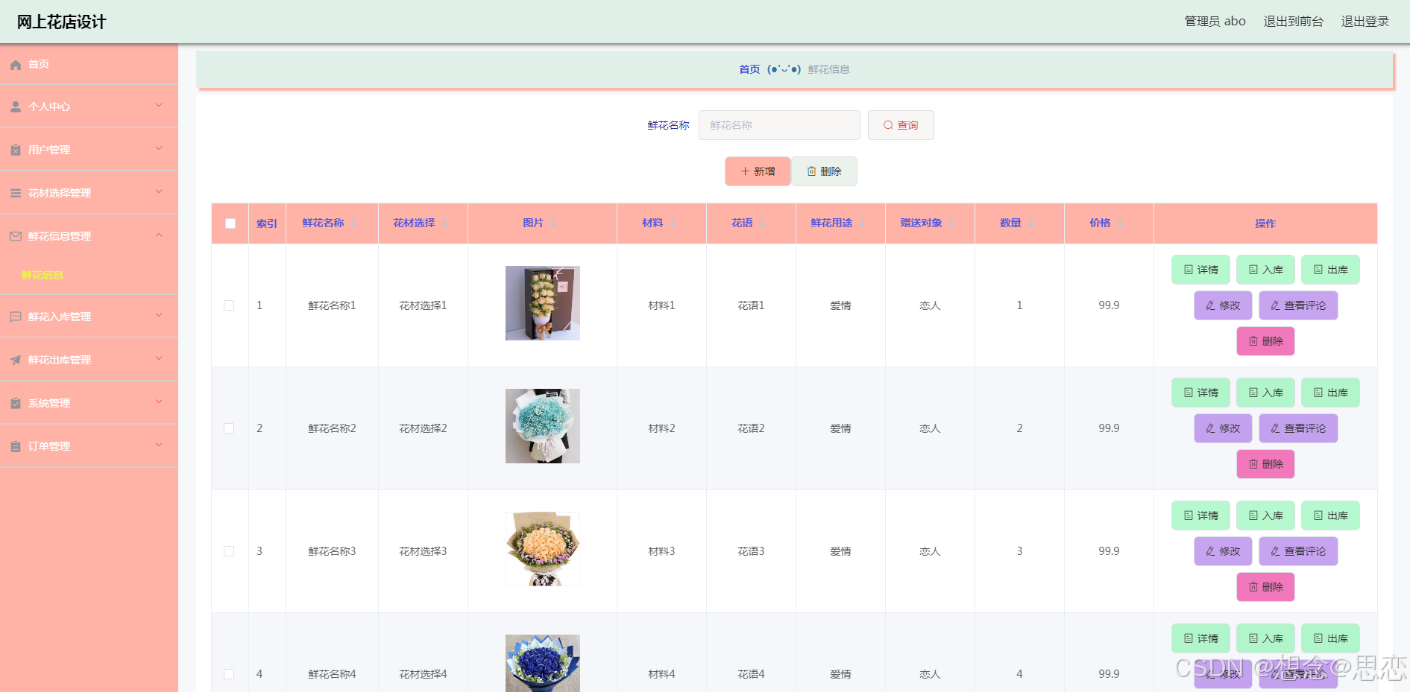Click the sort arrows on 价格 column
The width and height of the screenshot is (1410, 692).
(x=1120, y=223)
